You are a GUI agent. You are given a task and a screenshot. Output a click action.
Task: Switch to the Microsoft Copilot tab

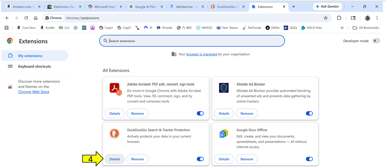point(104,6)
